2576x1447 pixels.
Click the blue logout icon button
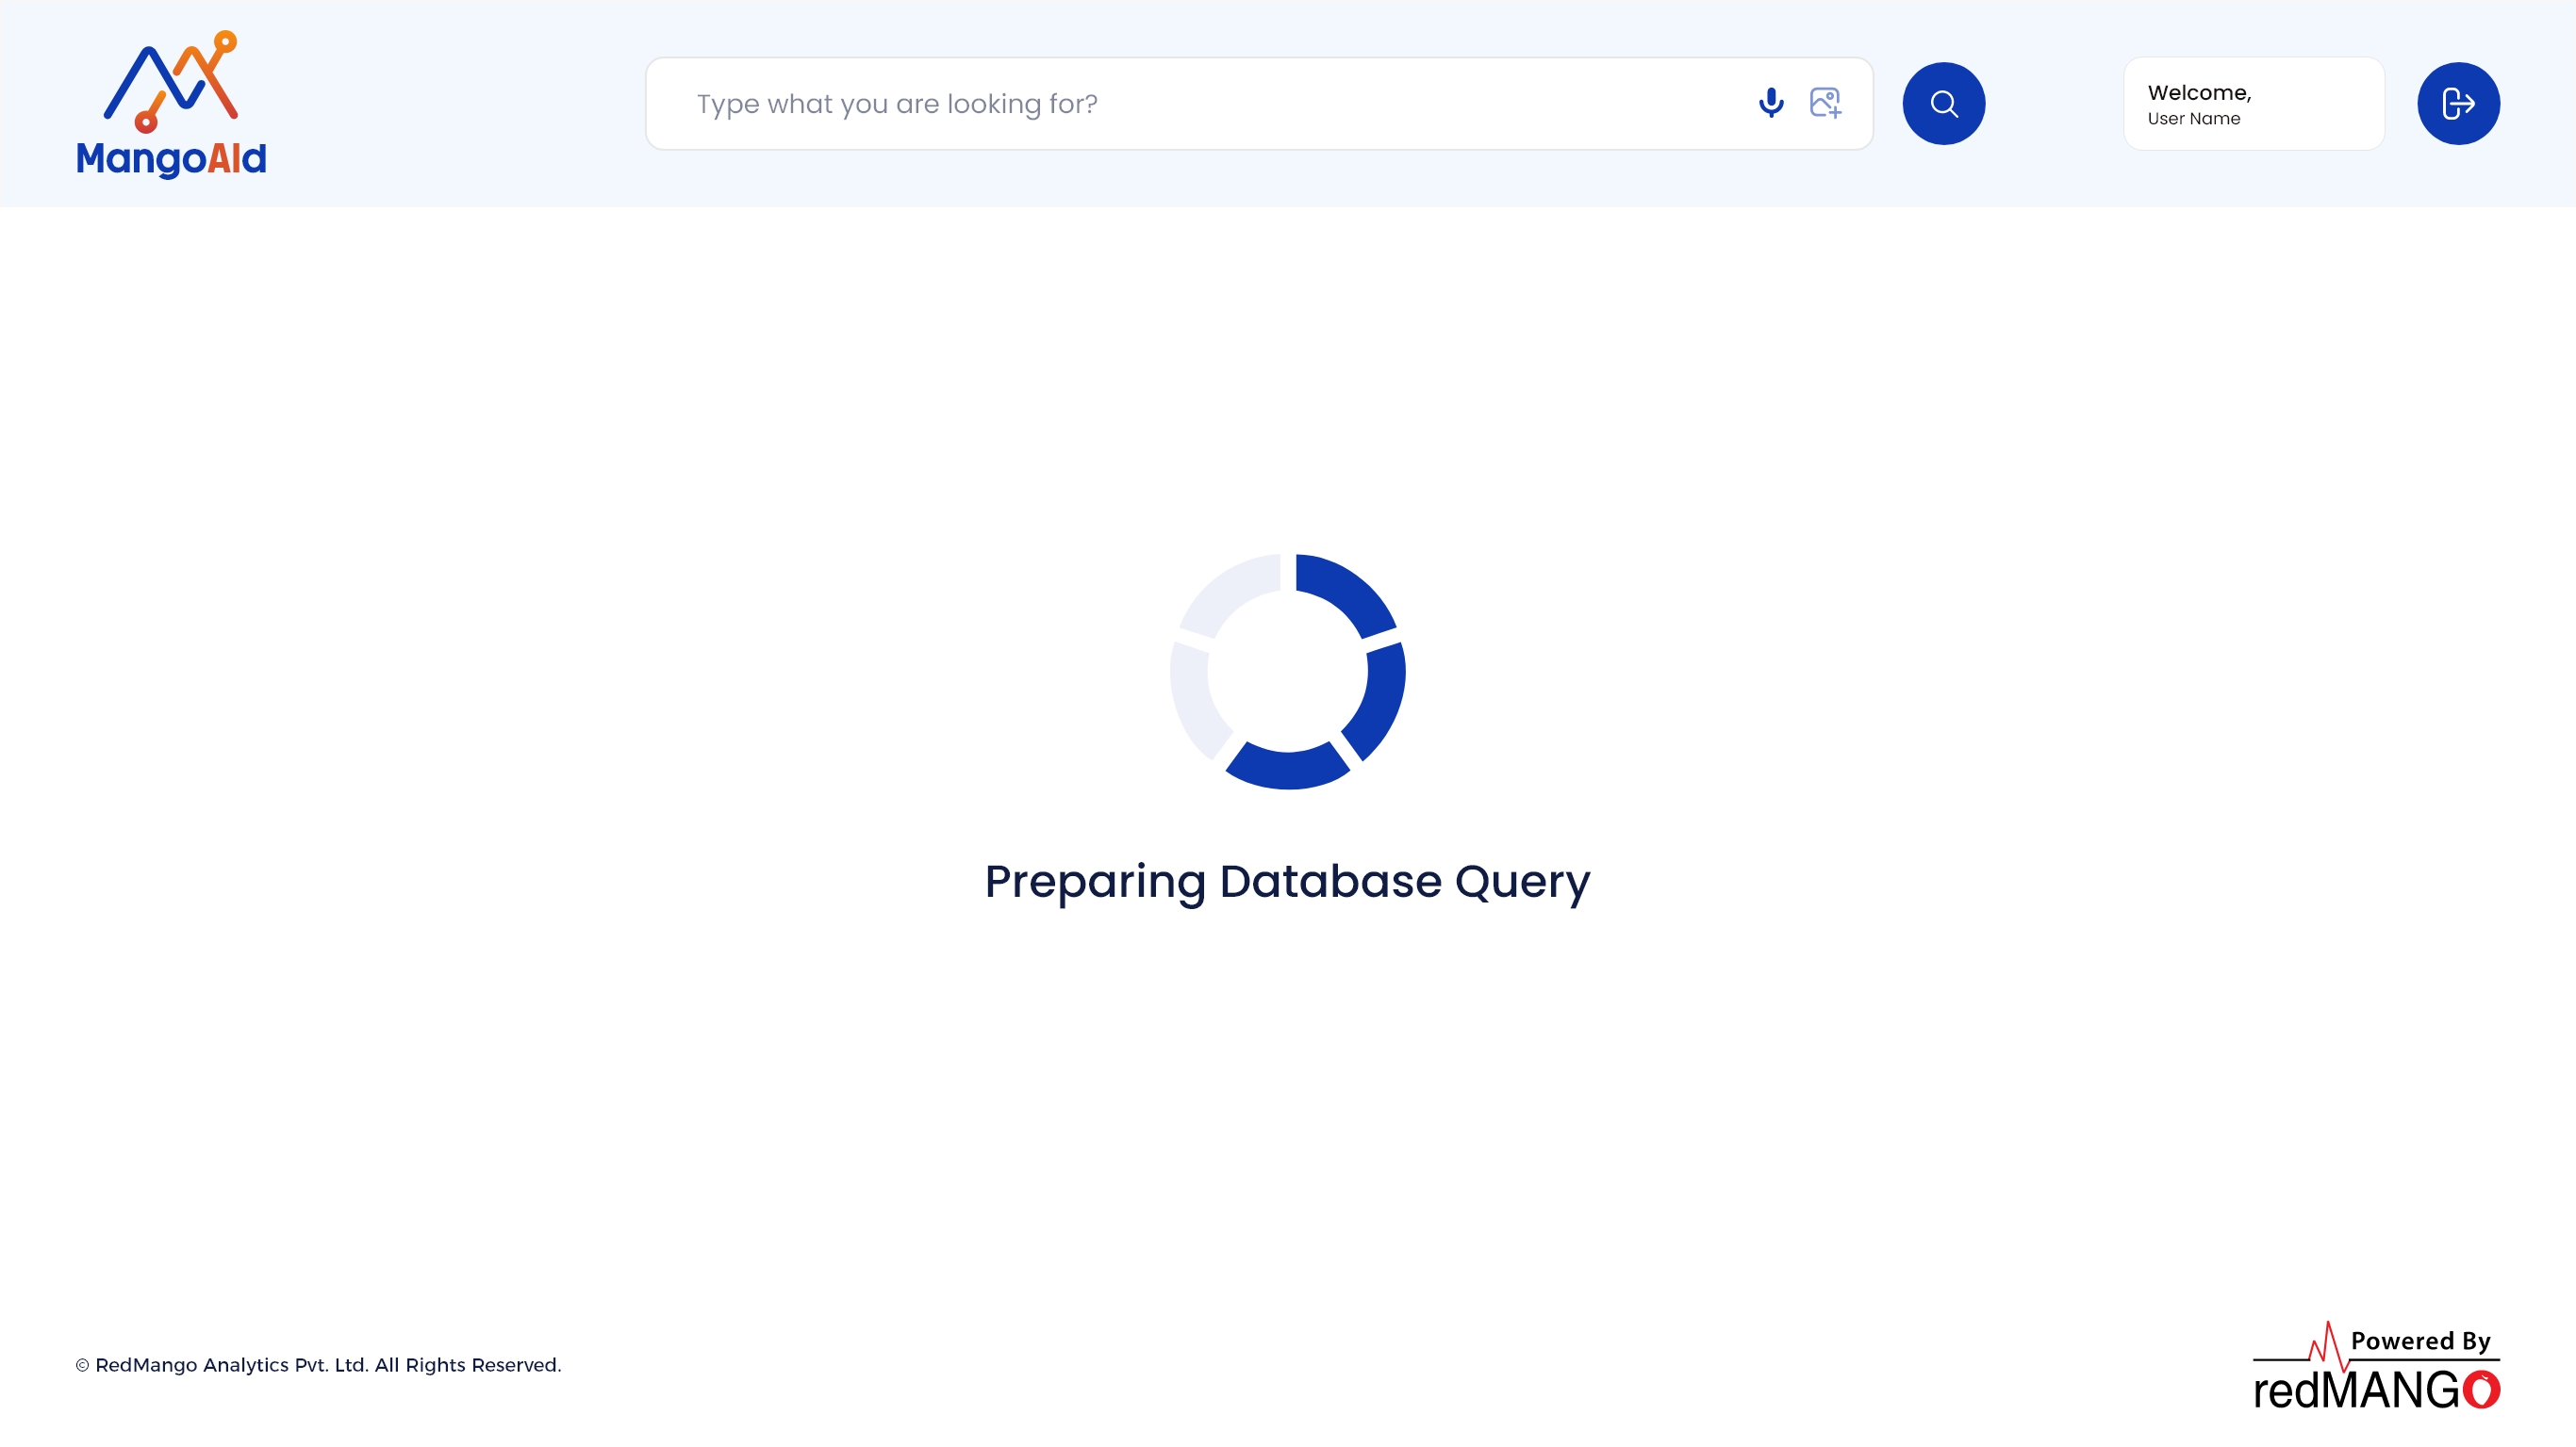click(x=2459, y=104)
